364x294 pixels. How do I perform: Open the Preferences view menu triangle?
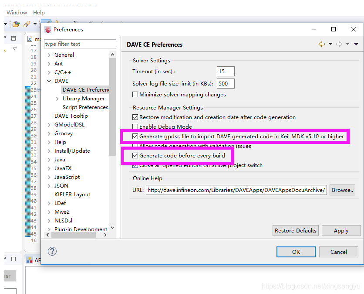[x=356, y=44]
